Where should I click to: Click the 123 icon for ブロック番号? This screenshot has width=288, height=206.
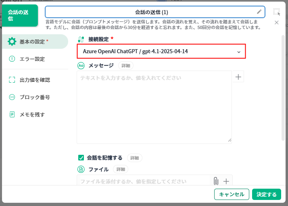[x=12, y=97]
